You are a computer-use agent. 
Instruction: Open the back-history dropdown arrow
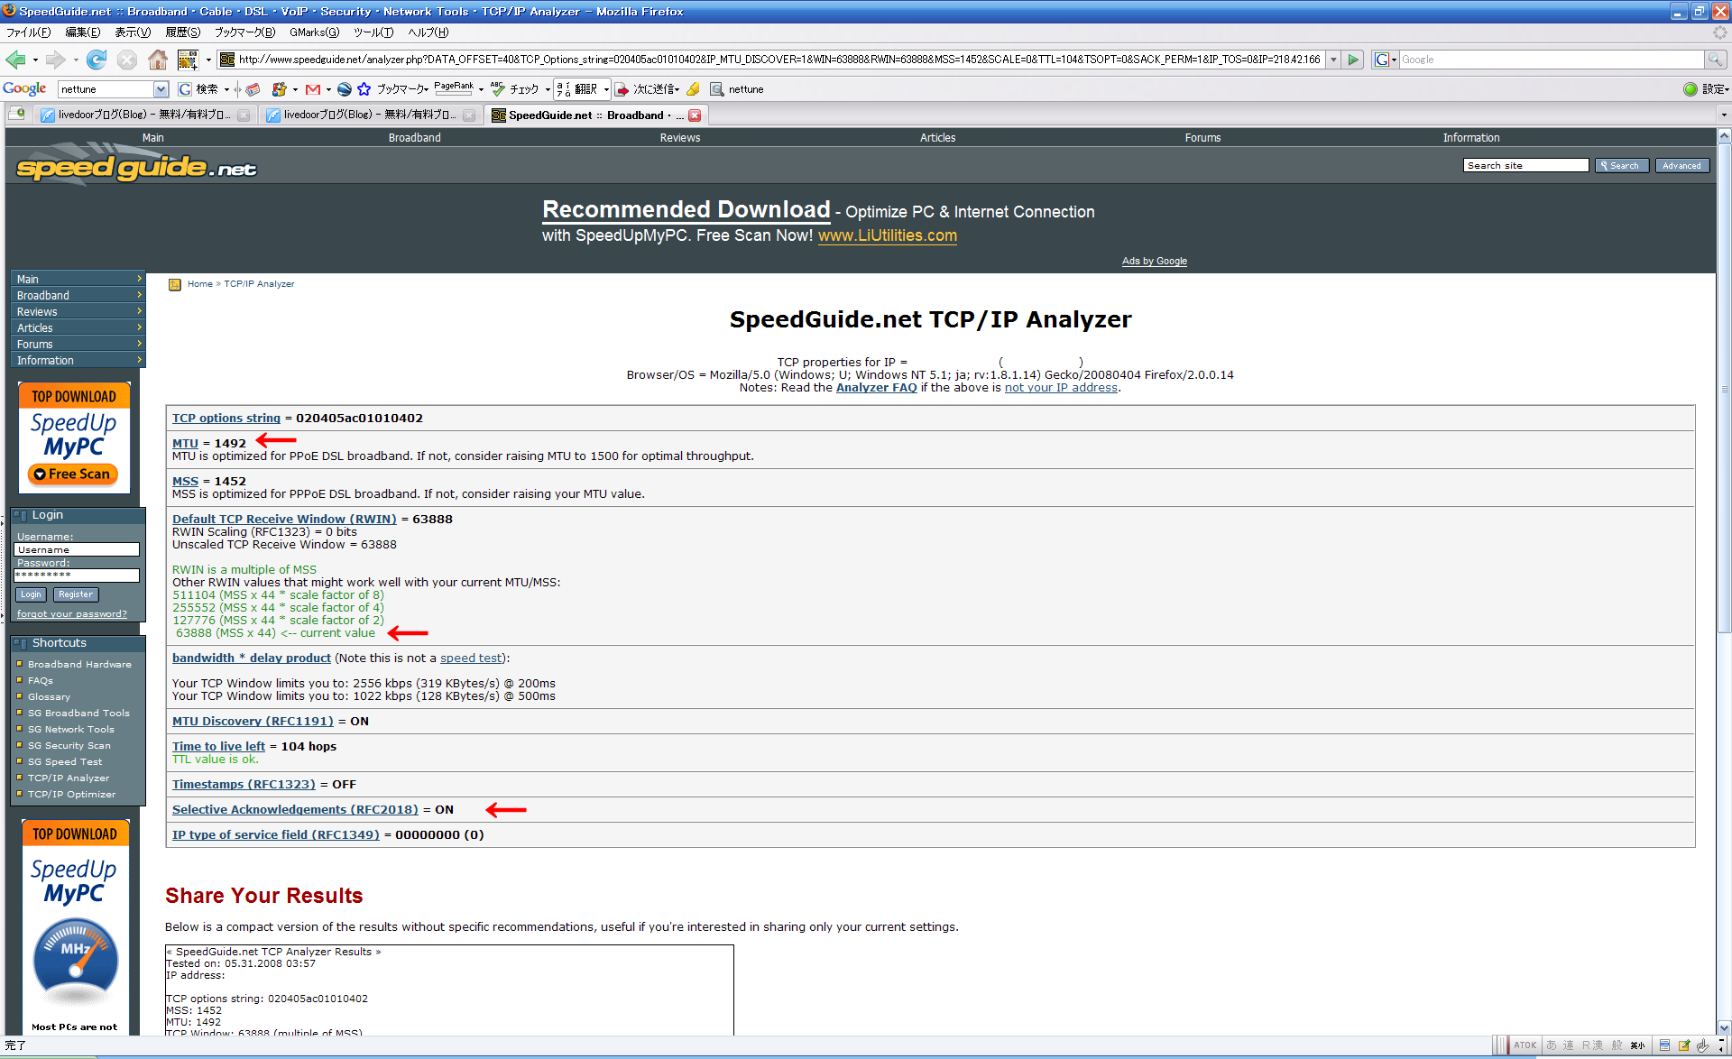(35, 60)
